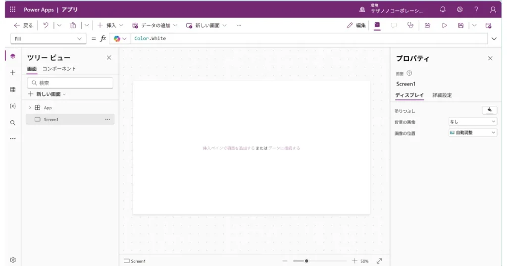Switch to the コンポーネント tab

59,69
